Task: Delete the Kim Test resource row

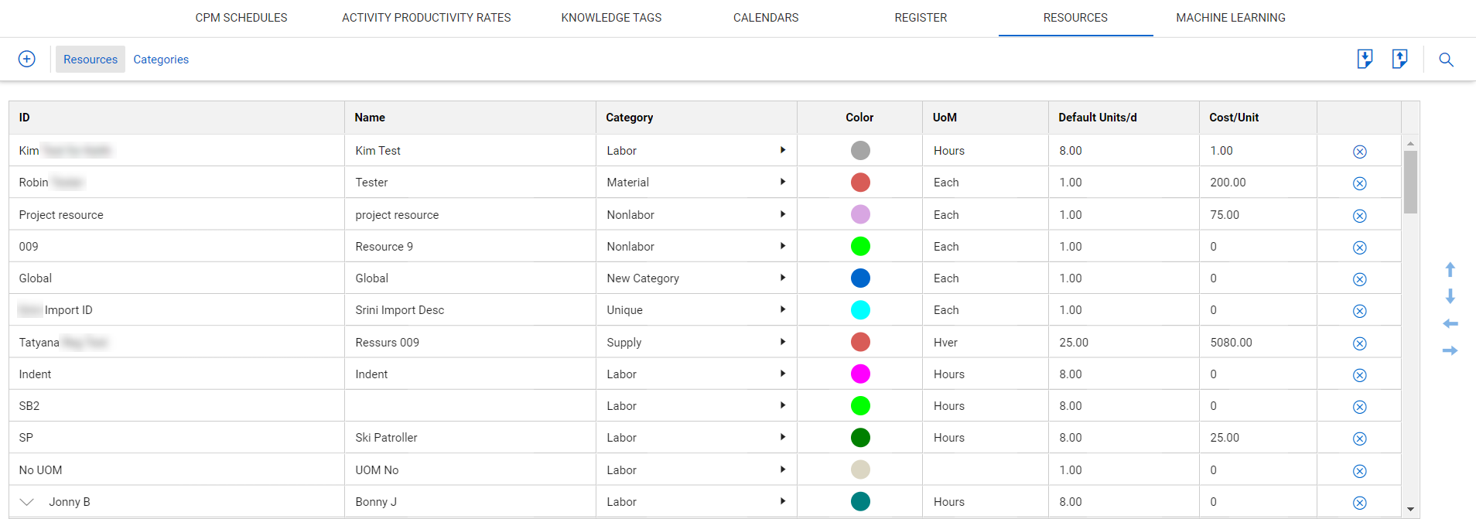Action: click(1359, 152)
